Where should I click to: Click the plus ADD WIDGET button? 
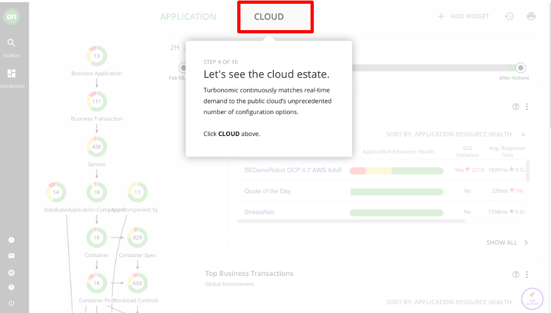(463, 16)
